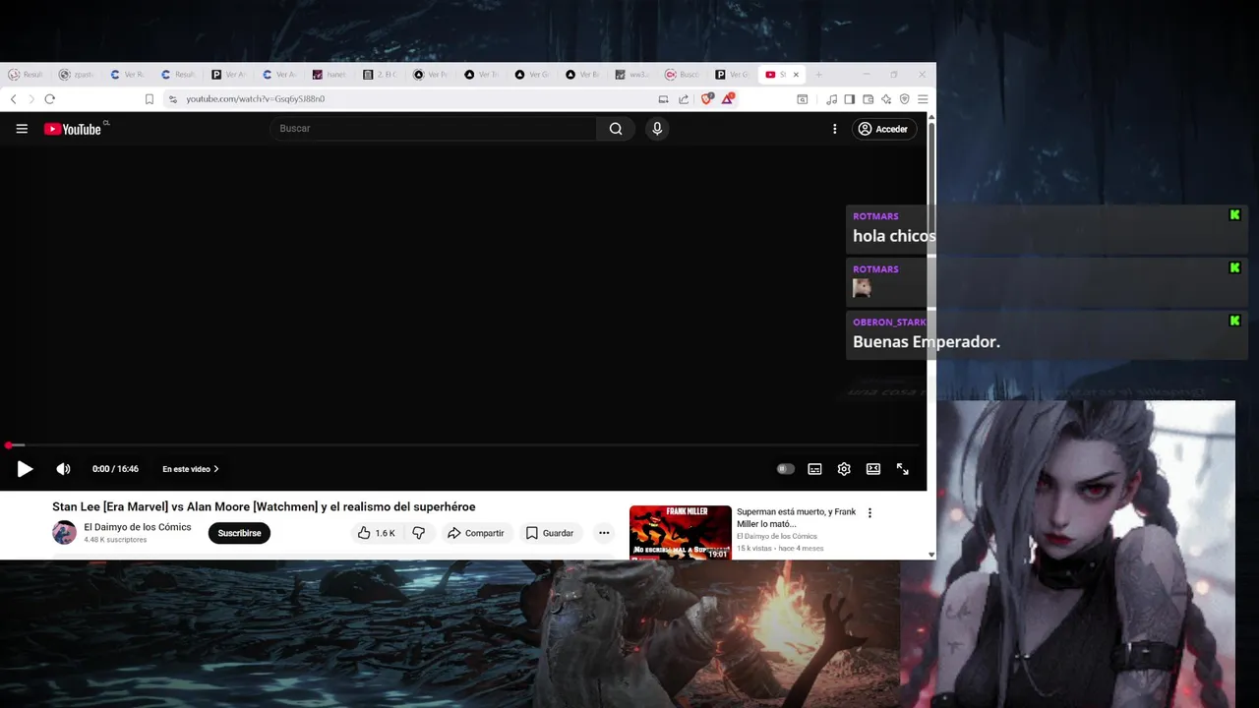
Task: Open site information icon beside the URL
Action: tap(172, 99)
